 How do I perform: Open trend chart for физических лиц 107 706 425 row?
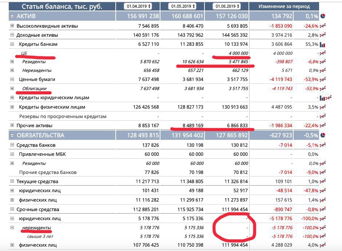point(323,245)
